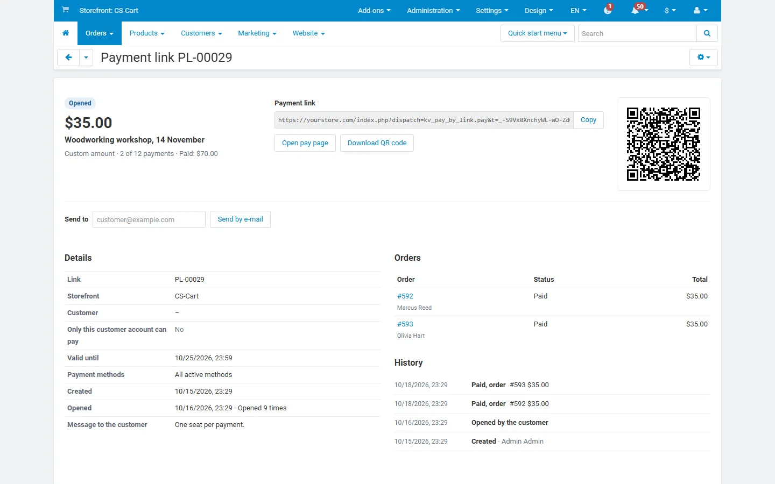Open the Website menu
The height and width of the screenshot is (484, 775).
[309, 33]
